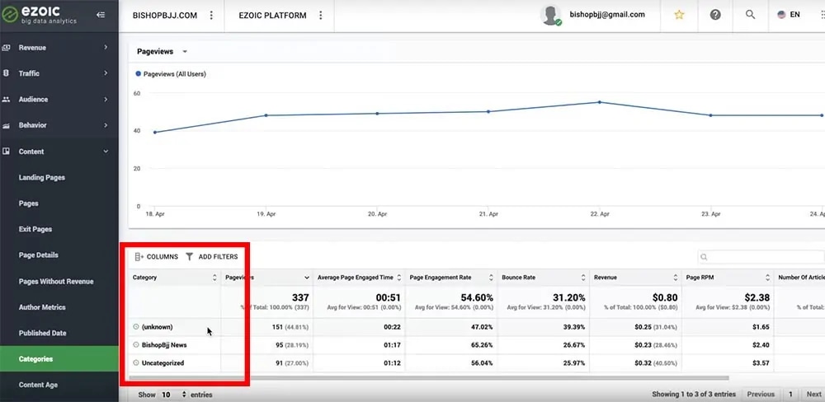Click the clock icon beside (unknown)
The image size is (825, 402).
(136, 327)
